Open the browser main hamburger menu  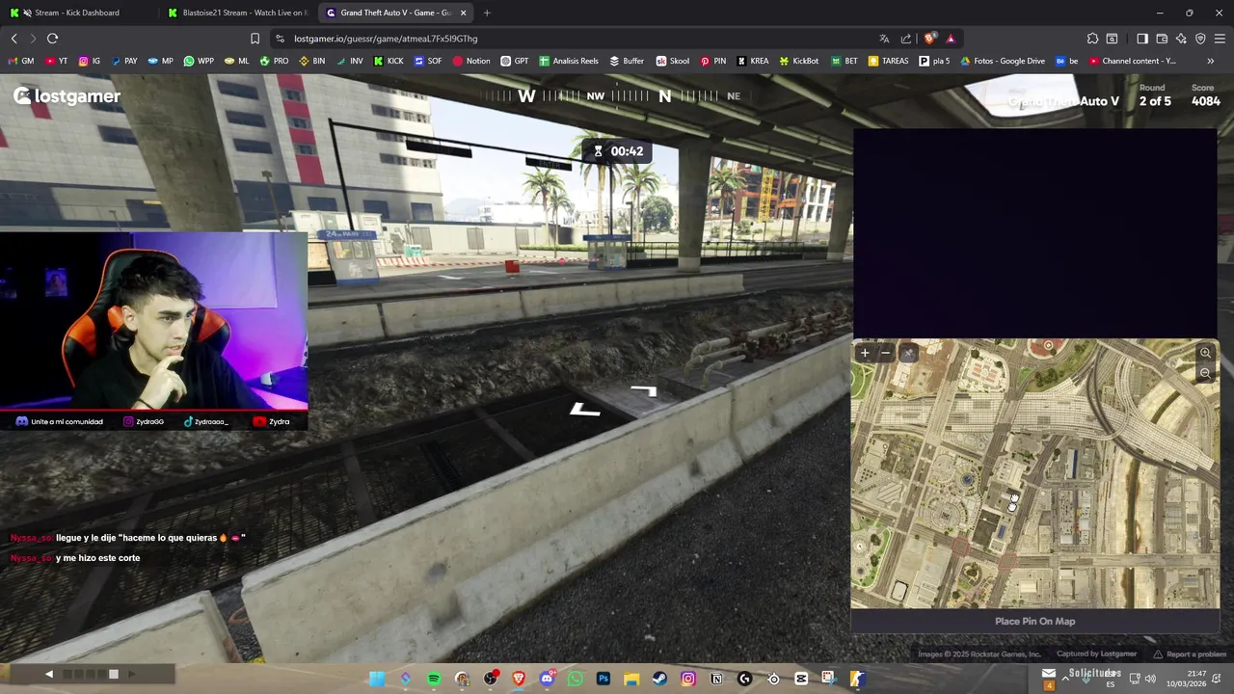1221,39
